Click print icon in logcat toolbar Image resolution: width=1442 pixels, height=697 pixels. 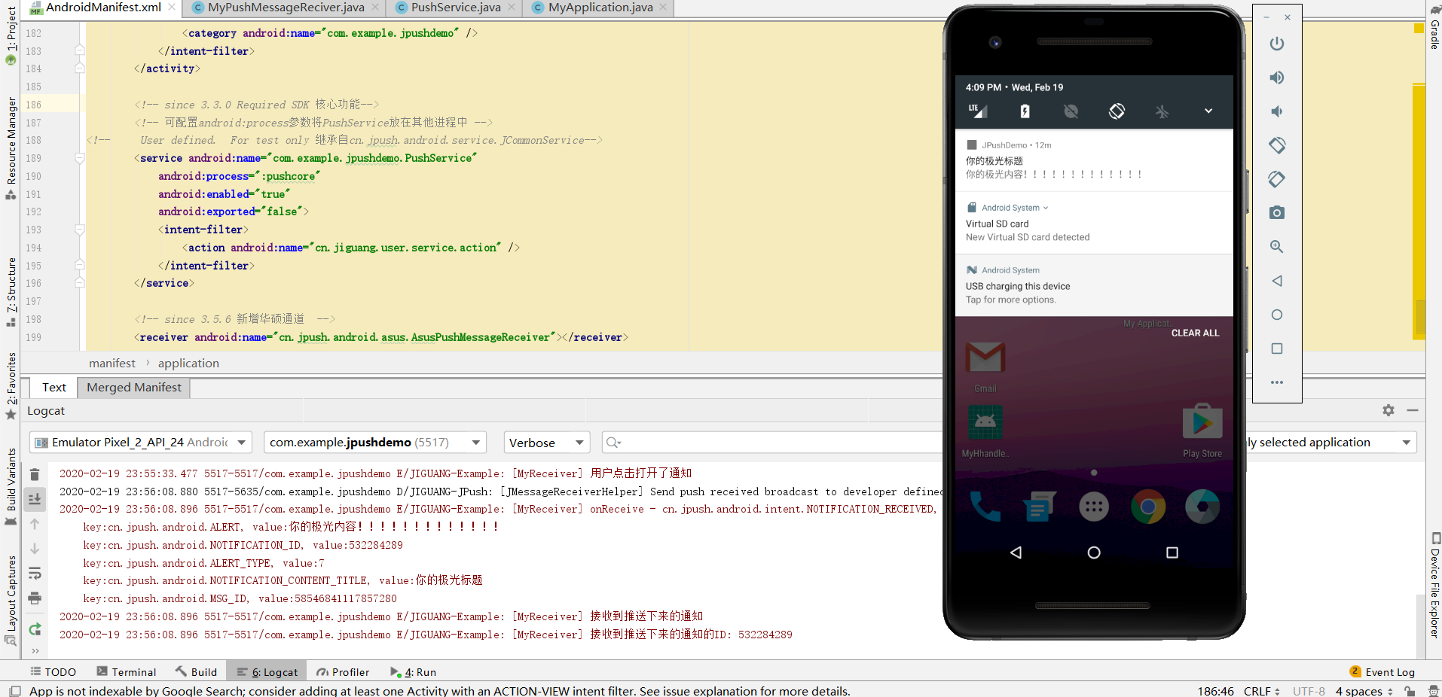pyautogui.click(x=35, y=598)
